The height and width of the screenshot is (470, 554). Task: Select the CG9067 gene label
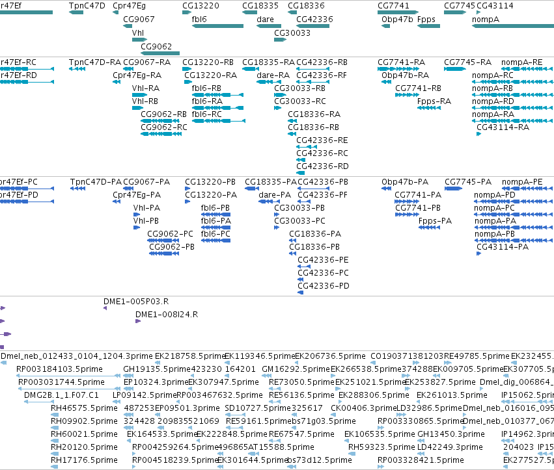(139, 20)
